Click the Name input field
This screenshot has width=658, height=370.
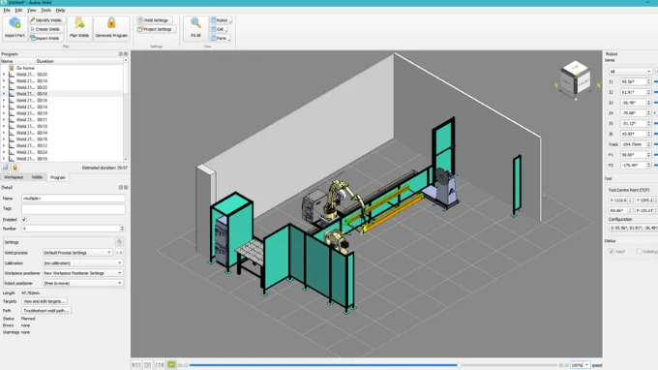click(74, 199)
